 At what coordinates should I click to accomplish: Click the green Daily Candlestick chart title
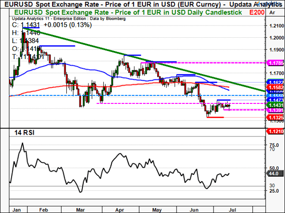(128, 12)
